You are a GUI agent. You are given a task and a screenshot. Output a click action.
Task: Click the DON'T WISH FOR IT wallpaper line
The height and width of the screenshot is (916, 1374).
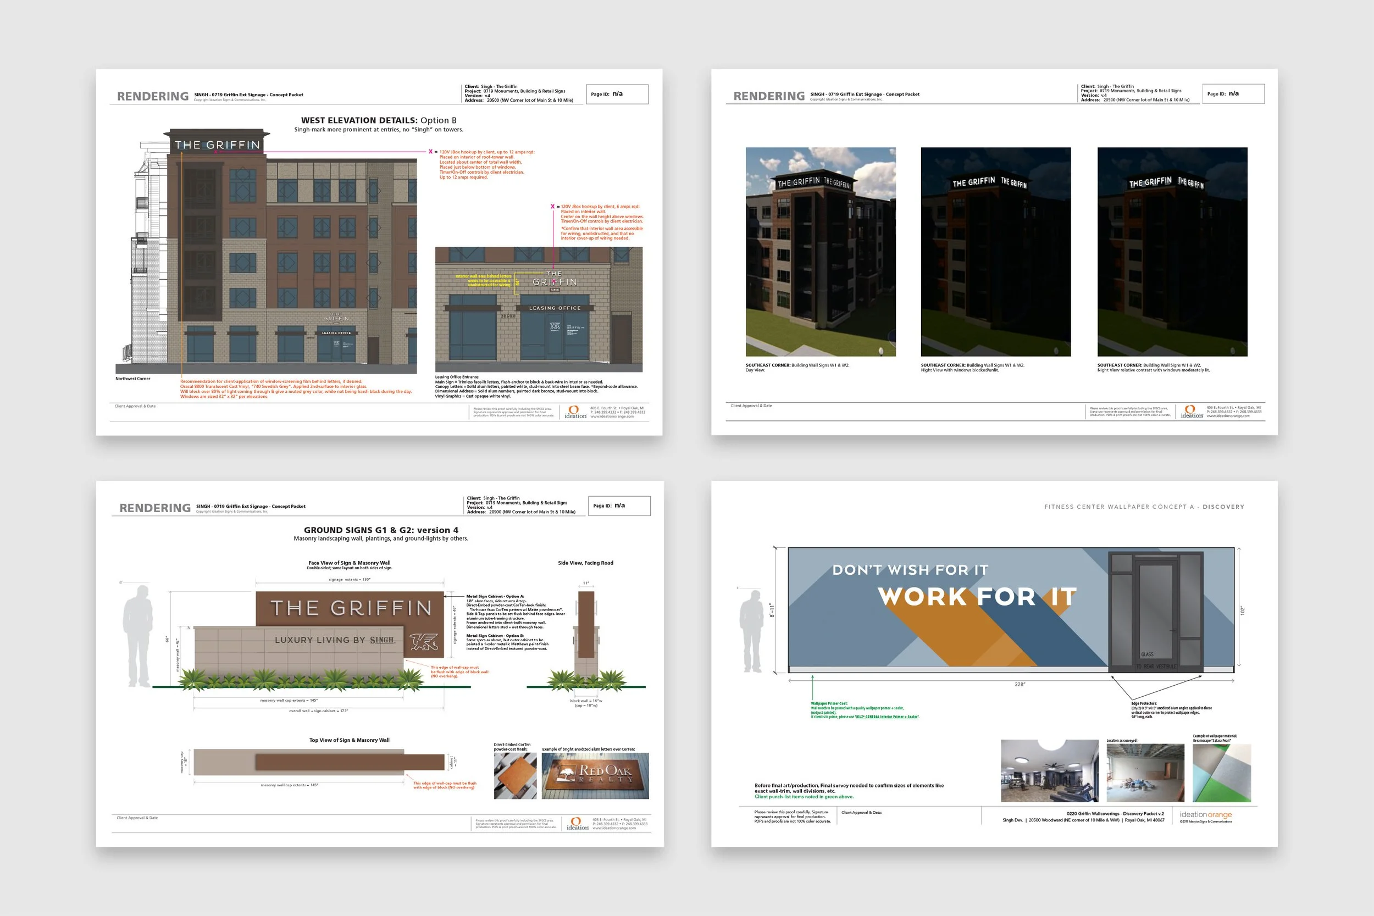[910, 570]
